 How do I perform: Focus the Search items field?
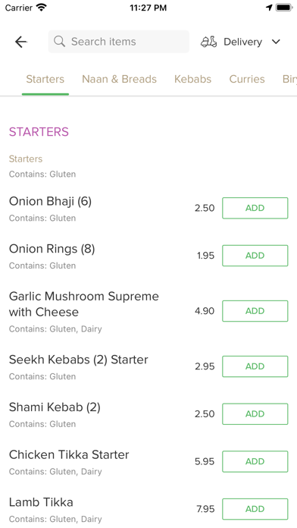coord(119,42)
